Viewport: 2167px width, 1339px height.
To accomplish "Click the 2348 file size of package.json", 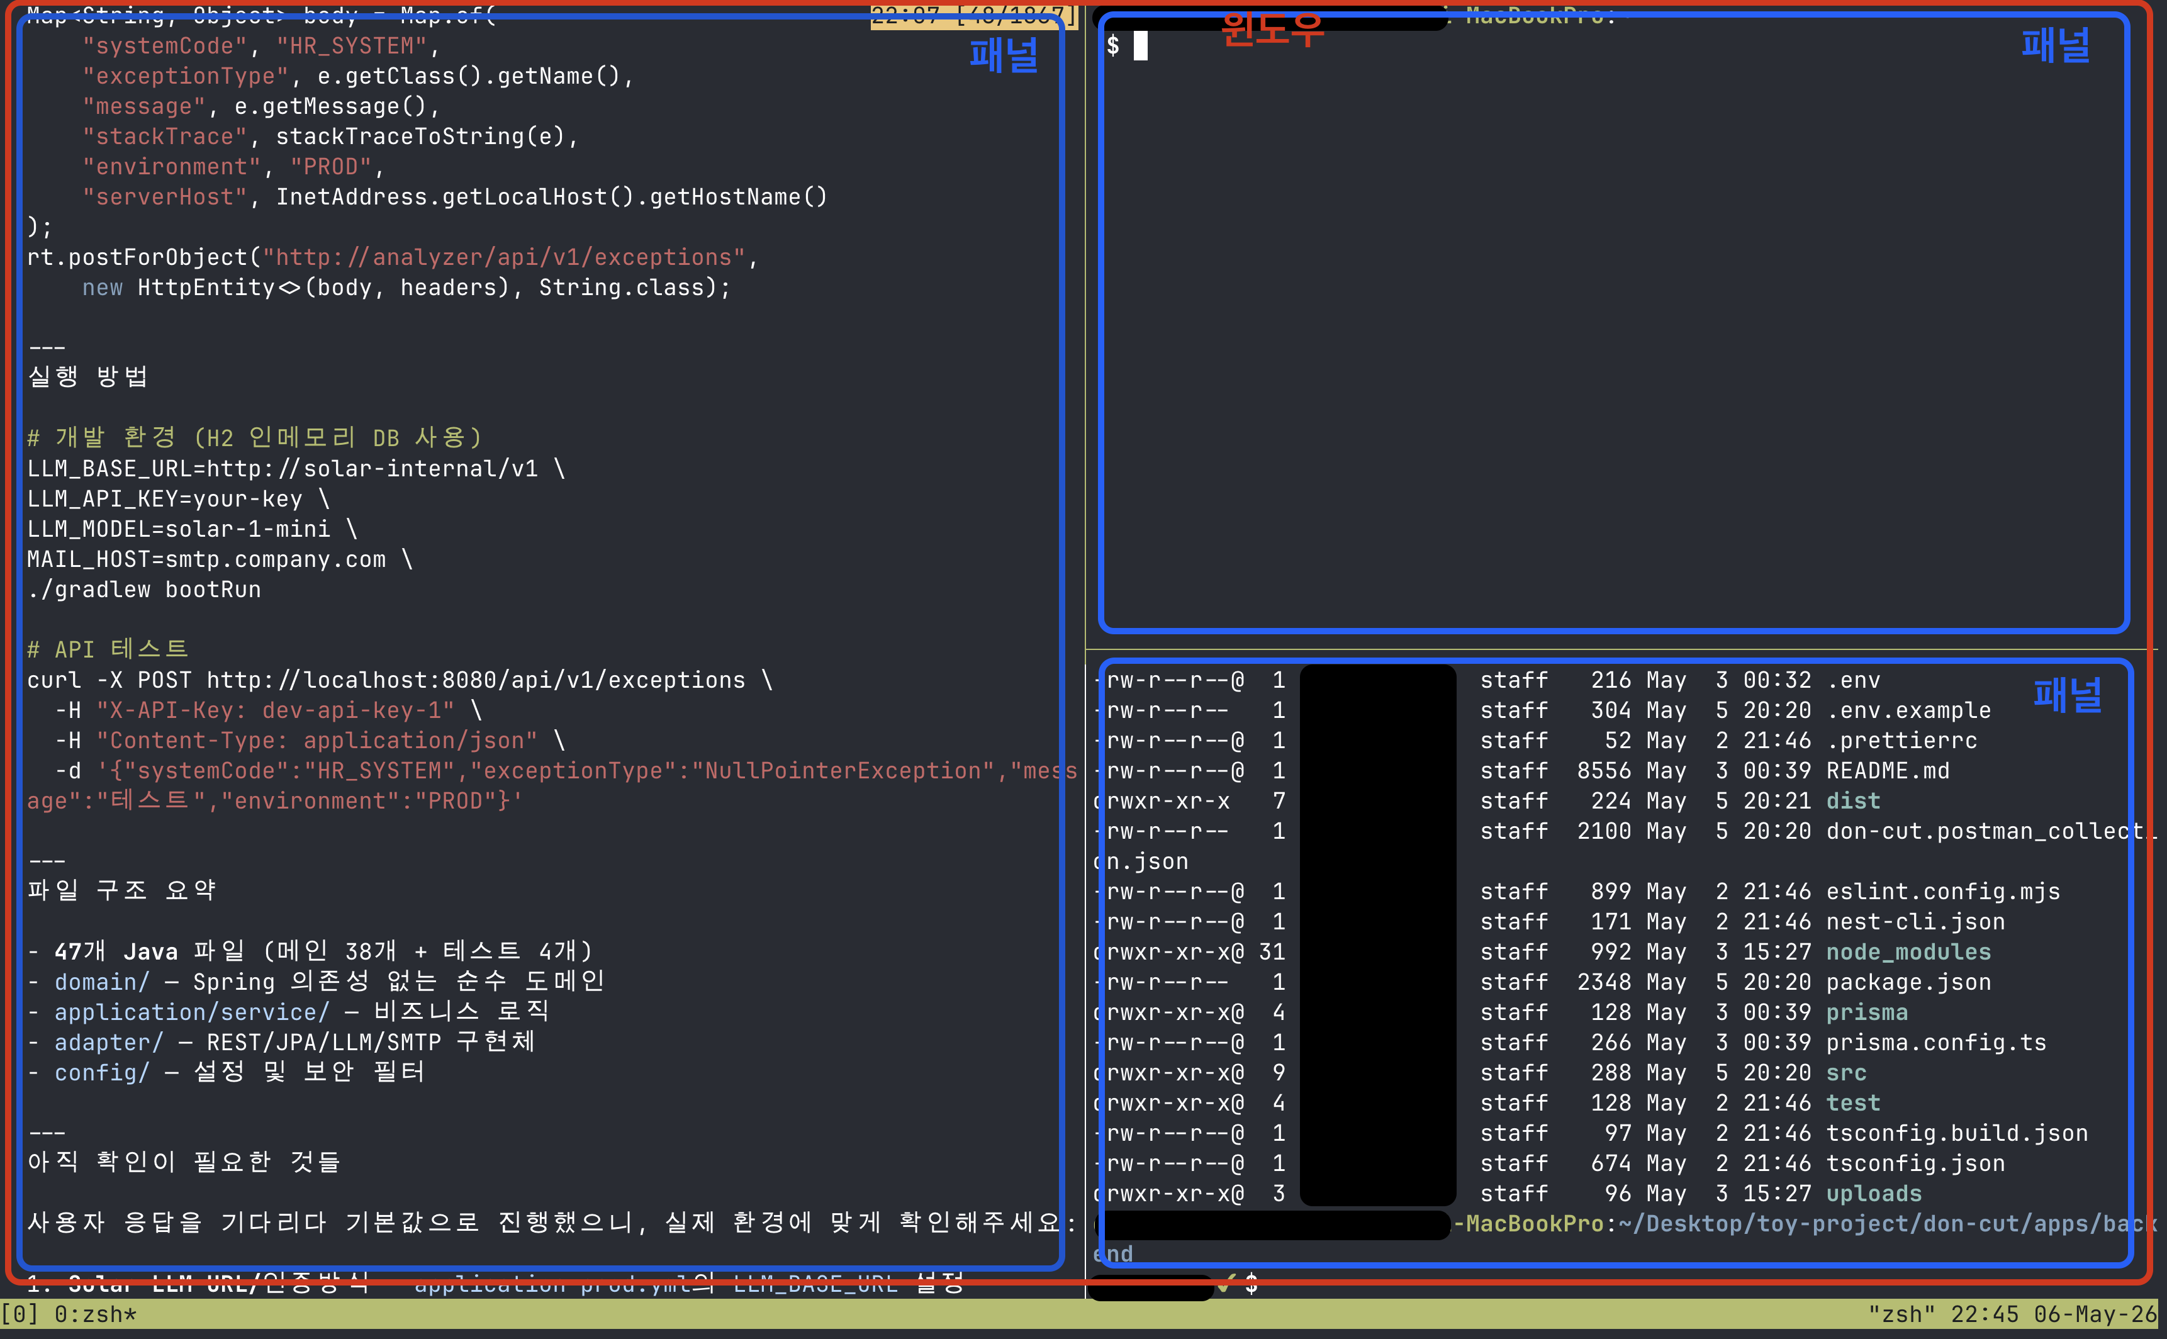I will click(1604, 982).
